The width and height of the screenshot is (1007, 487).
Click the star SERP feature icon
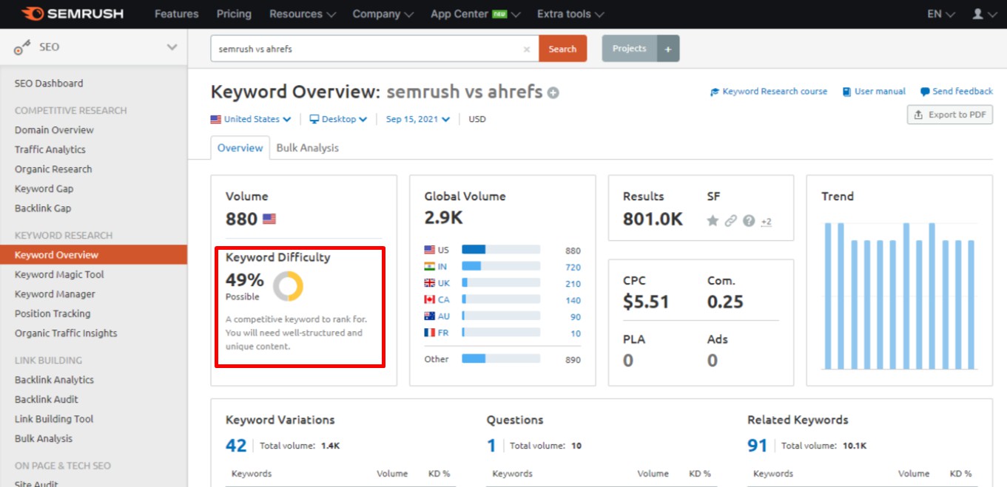pyautogui.click(x=713, y=220)
